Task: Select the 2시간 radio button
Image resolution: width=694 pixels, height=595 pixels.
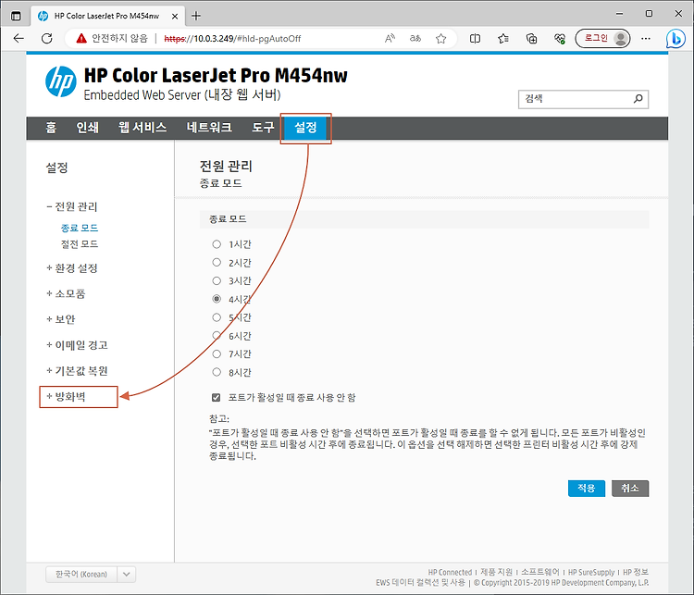Action: tap(217, 263)
